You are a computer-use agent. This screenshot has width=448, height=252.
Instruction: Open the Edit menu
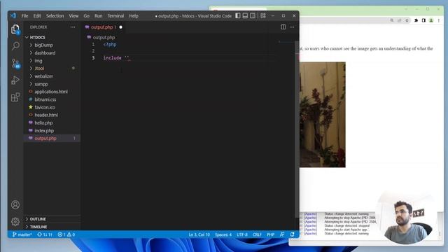tap(37, 15)
